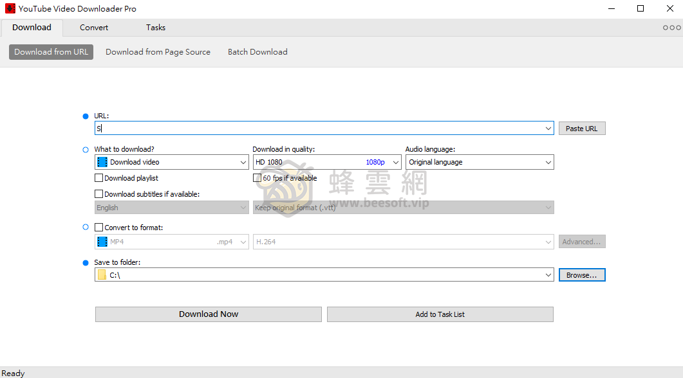Click the Advanced... button

pos(582,242)
